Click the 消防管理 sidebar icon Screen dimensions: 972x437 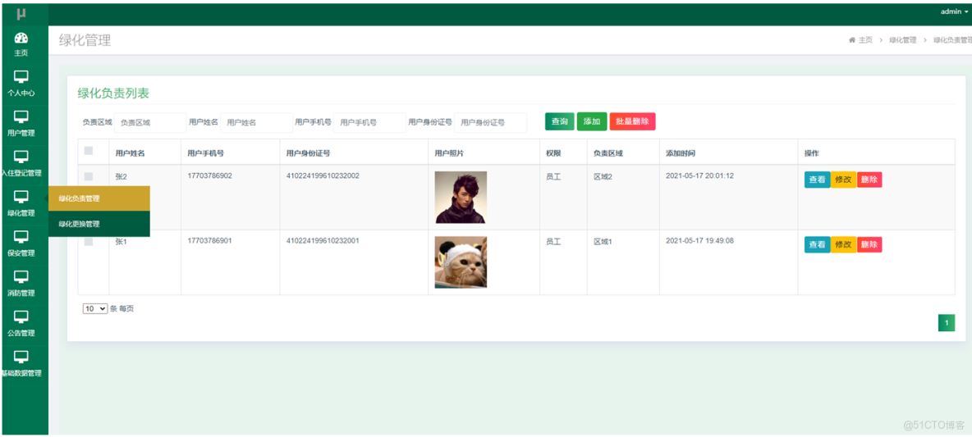(x=21, y=276)
